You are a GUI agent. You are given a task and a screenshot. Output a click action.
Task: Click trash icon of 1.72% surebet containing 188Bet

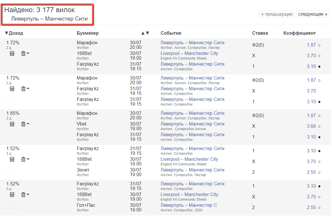(x=24, y=53)
